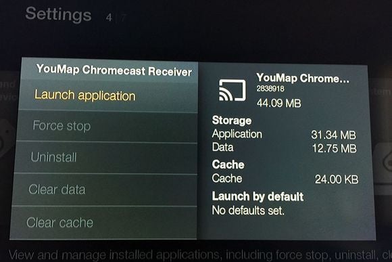Screen dimensions: 392x262
Task: Click No defaults set text
Action: point(248,211)
